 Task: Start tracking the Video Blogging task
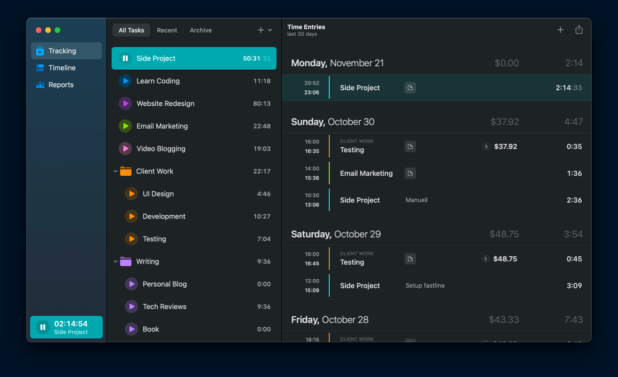pos(125,149)
